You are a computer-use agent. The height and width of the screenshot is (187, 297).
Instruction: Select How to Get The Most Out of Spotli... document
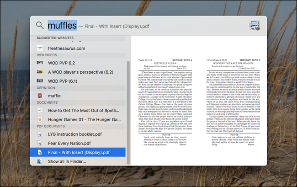[x=78, y=111]
